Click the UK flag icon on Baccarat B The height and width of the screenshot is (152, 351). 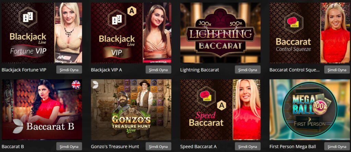click(x=76, y=85)
